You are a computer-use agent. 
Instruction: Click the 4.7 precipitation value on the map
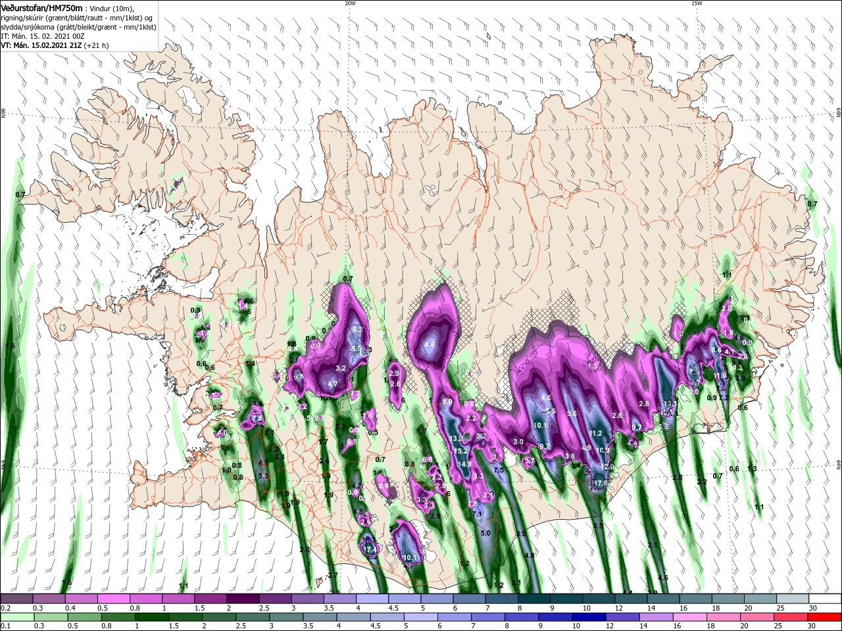[333, 384]
